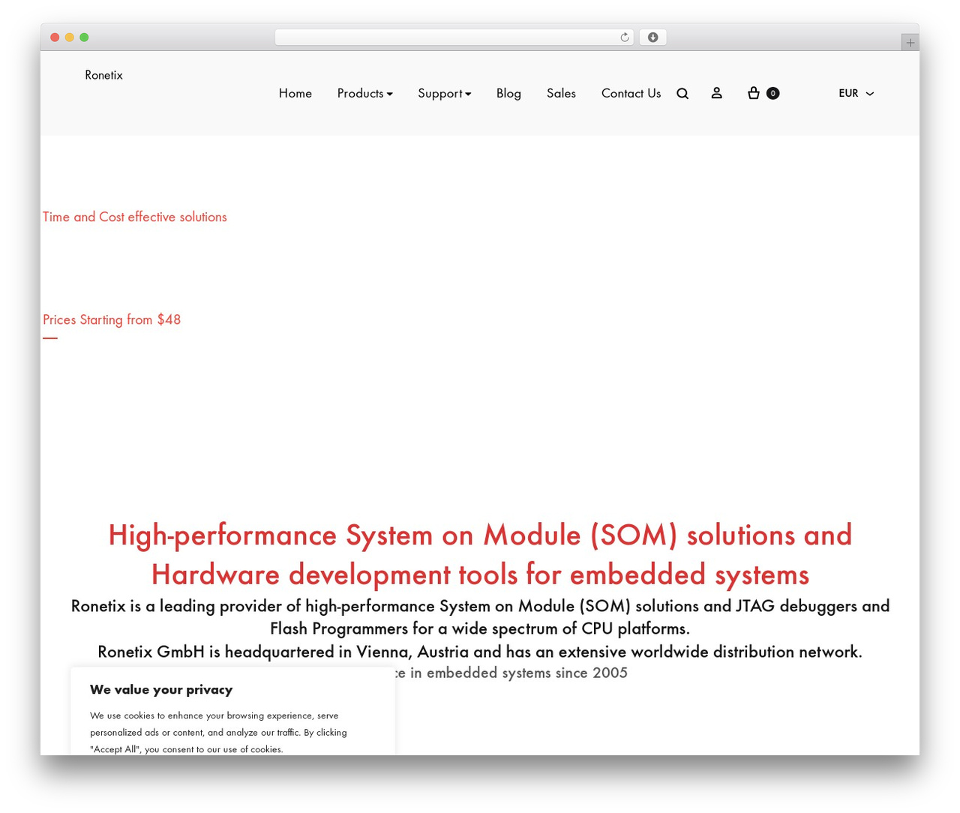Click the 'We value your privacy' heading
This screenshot has width=960, height=813.
pyautogui.click(x=161, y=689)
